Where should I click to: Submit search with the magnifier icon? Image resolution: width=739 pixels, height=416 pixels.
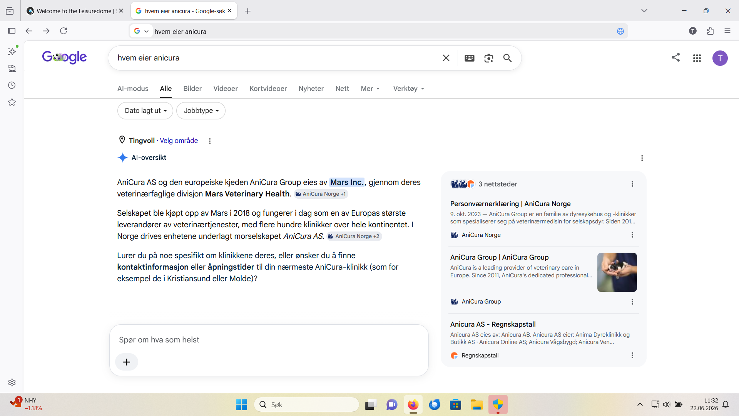pos(508,58)
